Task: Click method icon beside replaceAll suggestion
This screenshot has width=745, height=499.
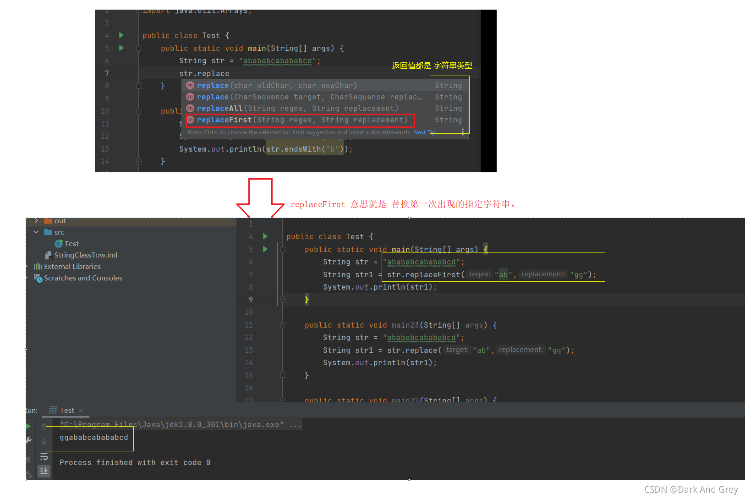Action: [x=191, y=108]
